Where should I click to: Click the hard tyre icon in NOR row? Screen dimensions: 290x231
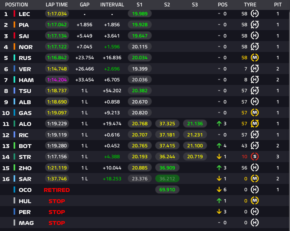[x=255, y=46]
